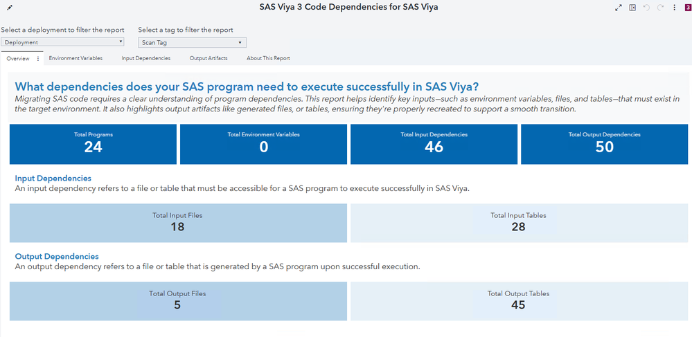The image size is (692, 337).
Task: Click the Total Output Dependencies tile
Action: (604, 144)
